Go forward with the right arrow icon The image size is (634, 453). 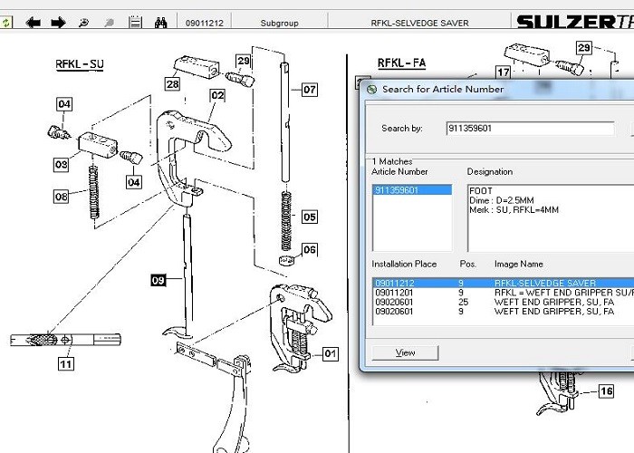(x=58, y=23)
